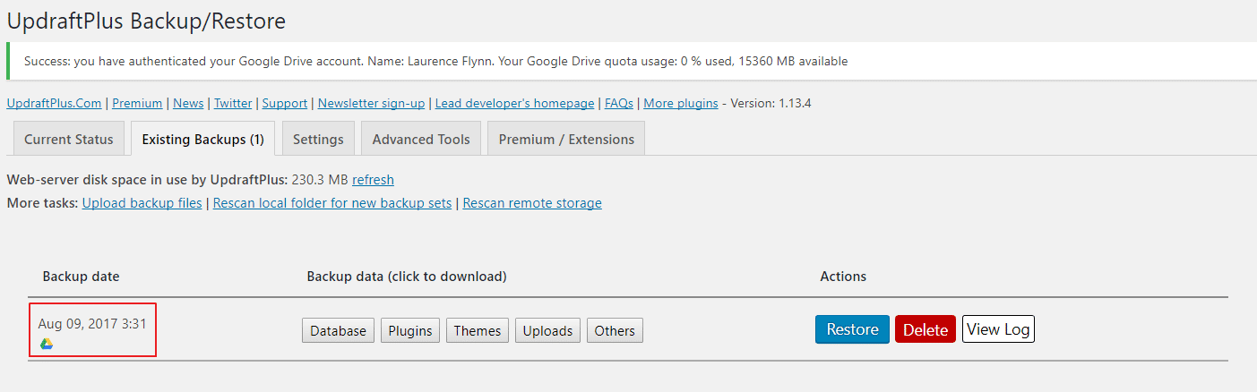Select the Advanced Tools tab
Screen dimensions: 1257x392
coord(421,139)
